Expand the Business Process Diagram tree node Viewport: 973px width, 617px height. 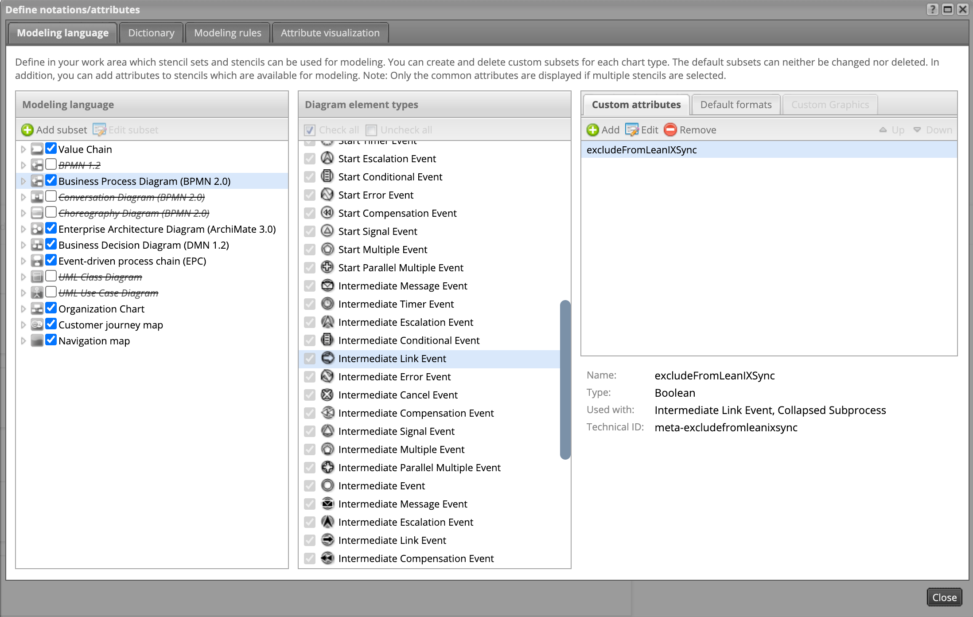(x=23, y=181)
